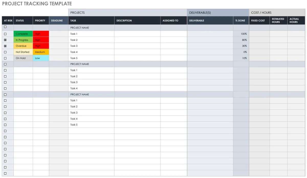
Task: Select the AT RISK column header
Action: click(x=8, y=20)
